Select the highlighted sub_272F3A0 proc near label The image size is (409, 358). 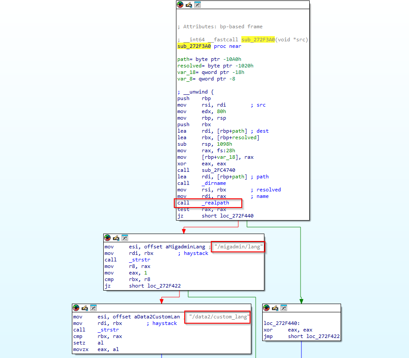pos(195,46)
